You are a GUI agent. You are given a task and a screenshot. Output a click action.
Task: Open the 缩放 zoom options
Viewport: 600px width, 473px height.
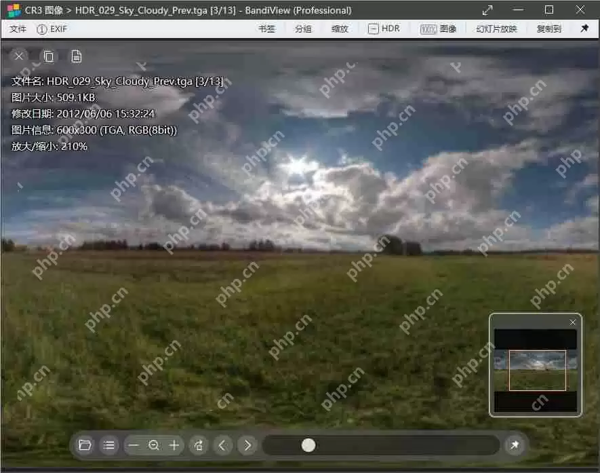pyautogui.click(x=340, y=29)
